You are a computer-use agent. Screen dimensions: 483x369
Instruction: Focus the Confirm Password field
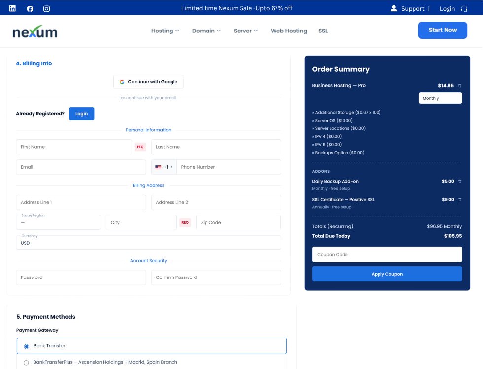pos(216,277)
